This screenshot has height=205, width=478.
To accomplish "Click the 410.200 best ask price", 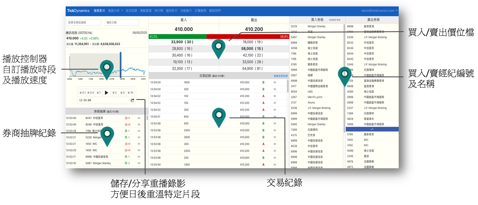I will click(254, 29).
